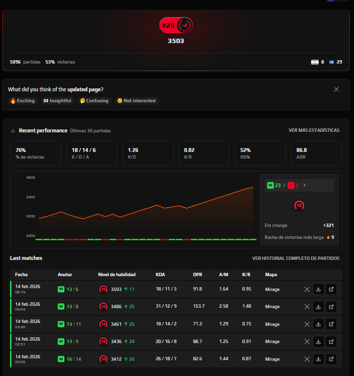Viewport: 354px width, 376px height.
Task: Open the 13:8 match externally
Action: click(331, 307)
